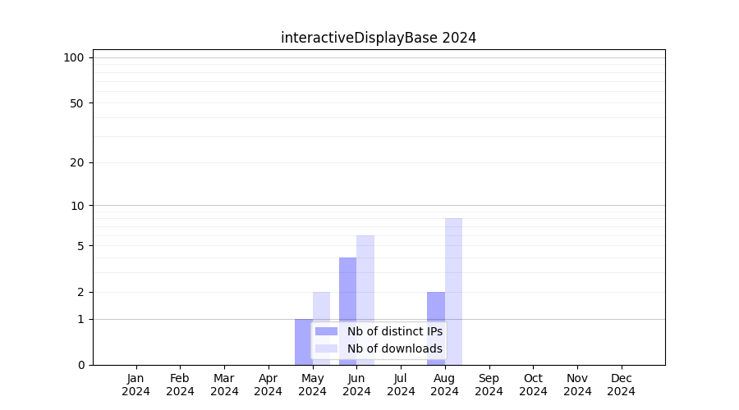The height and width of the screenshot is (410, 739).
Task: Select the 'Nb of downloads' legend label
Action: pyautogui.click(x=394, y=348)
